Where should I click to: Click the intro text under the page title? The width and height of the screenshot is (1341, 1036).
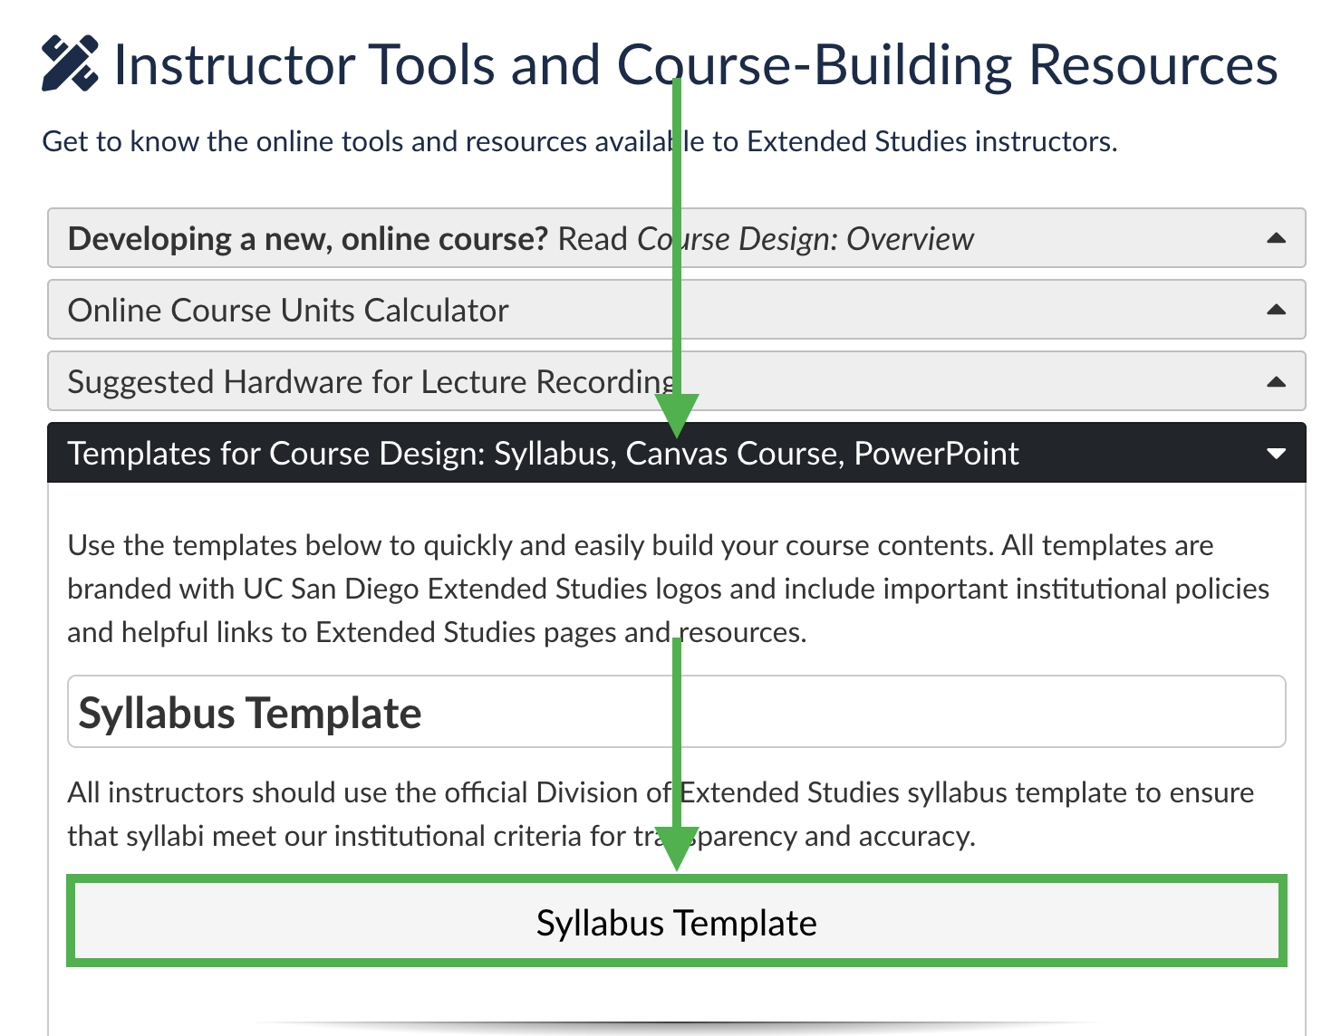click(x=580, y=141)
